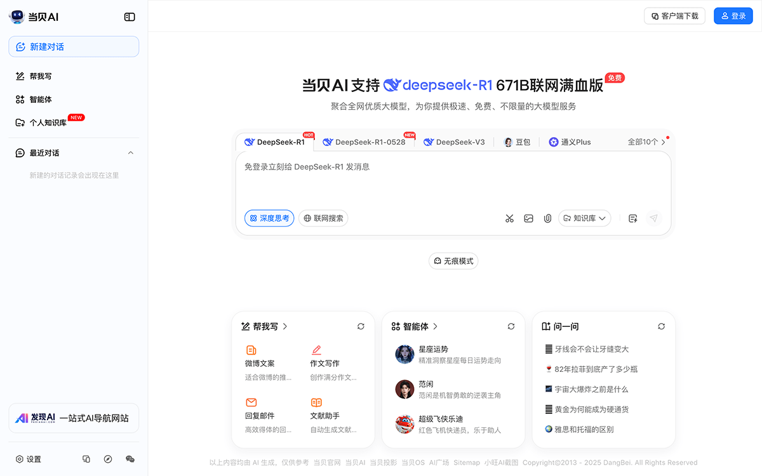
Task: Switch to the DeepSeek-V3 model tab
Action: pyautogui.click(x=454, y=142)
